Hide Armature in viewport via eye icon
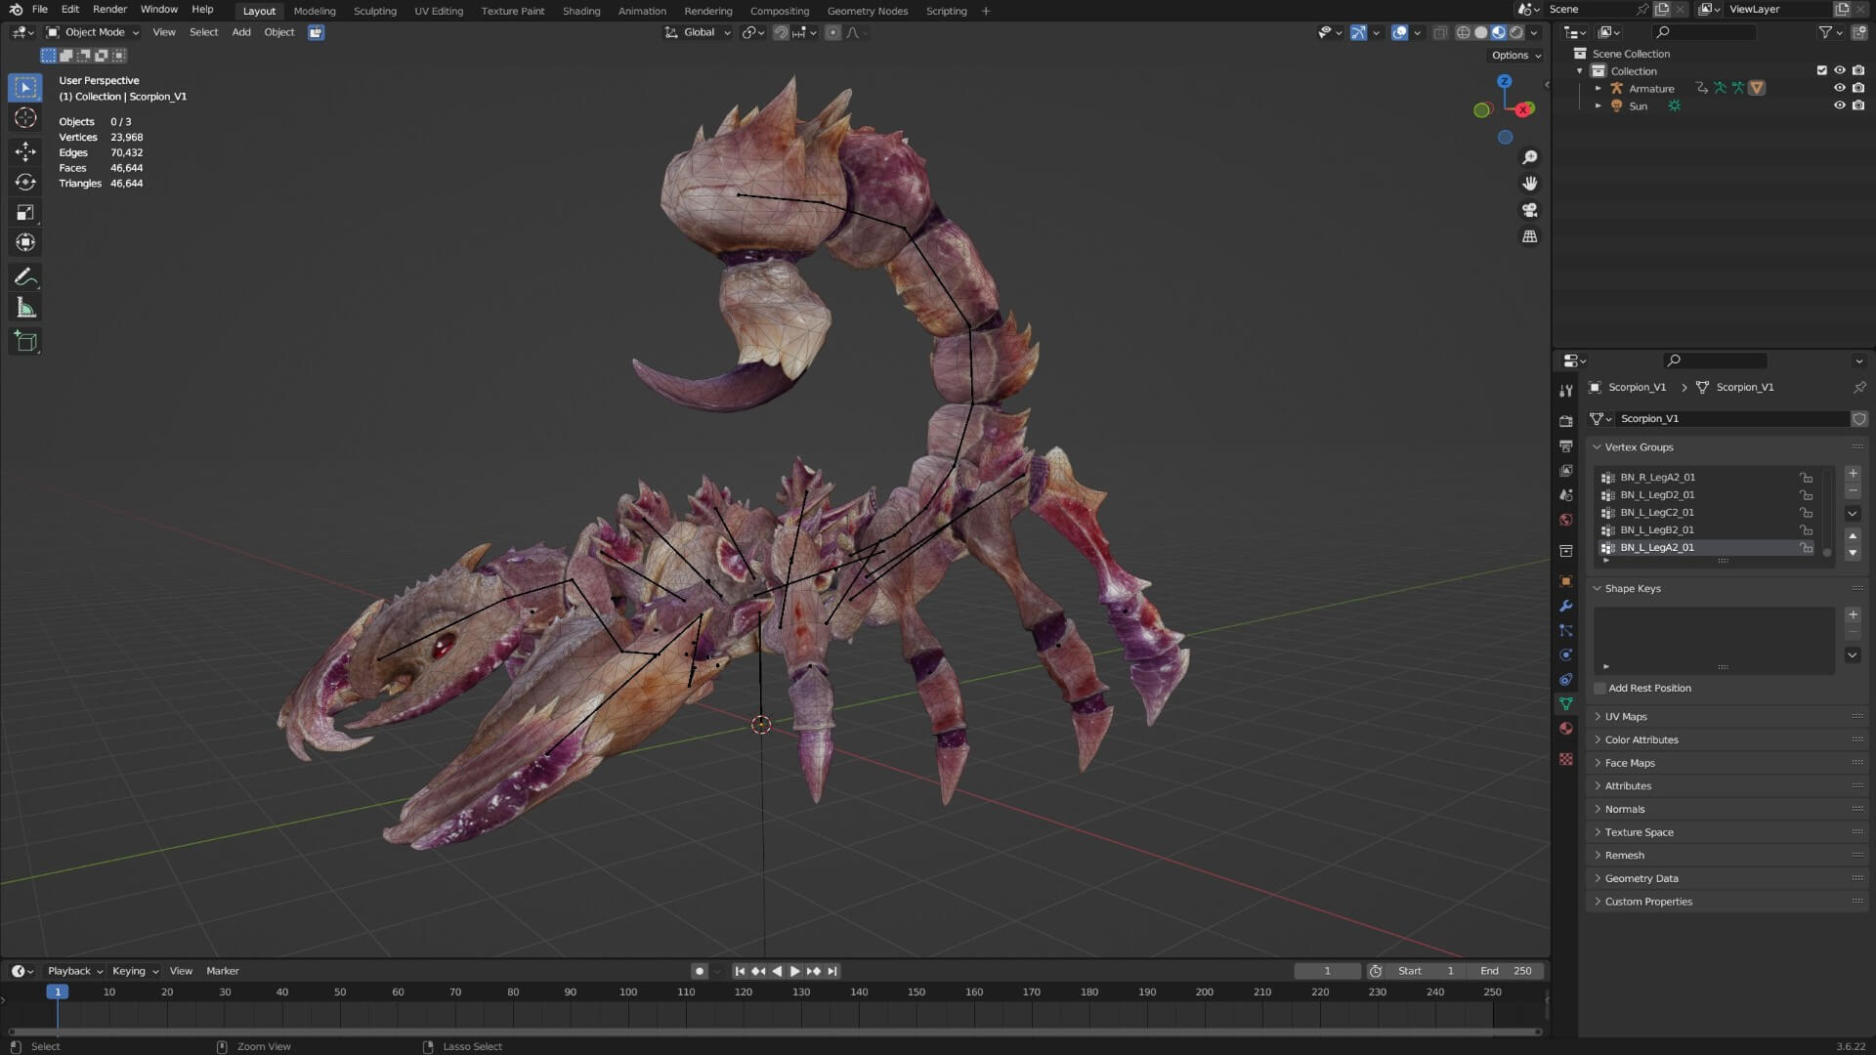 coord(1839,88)
